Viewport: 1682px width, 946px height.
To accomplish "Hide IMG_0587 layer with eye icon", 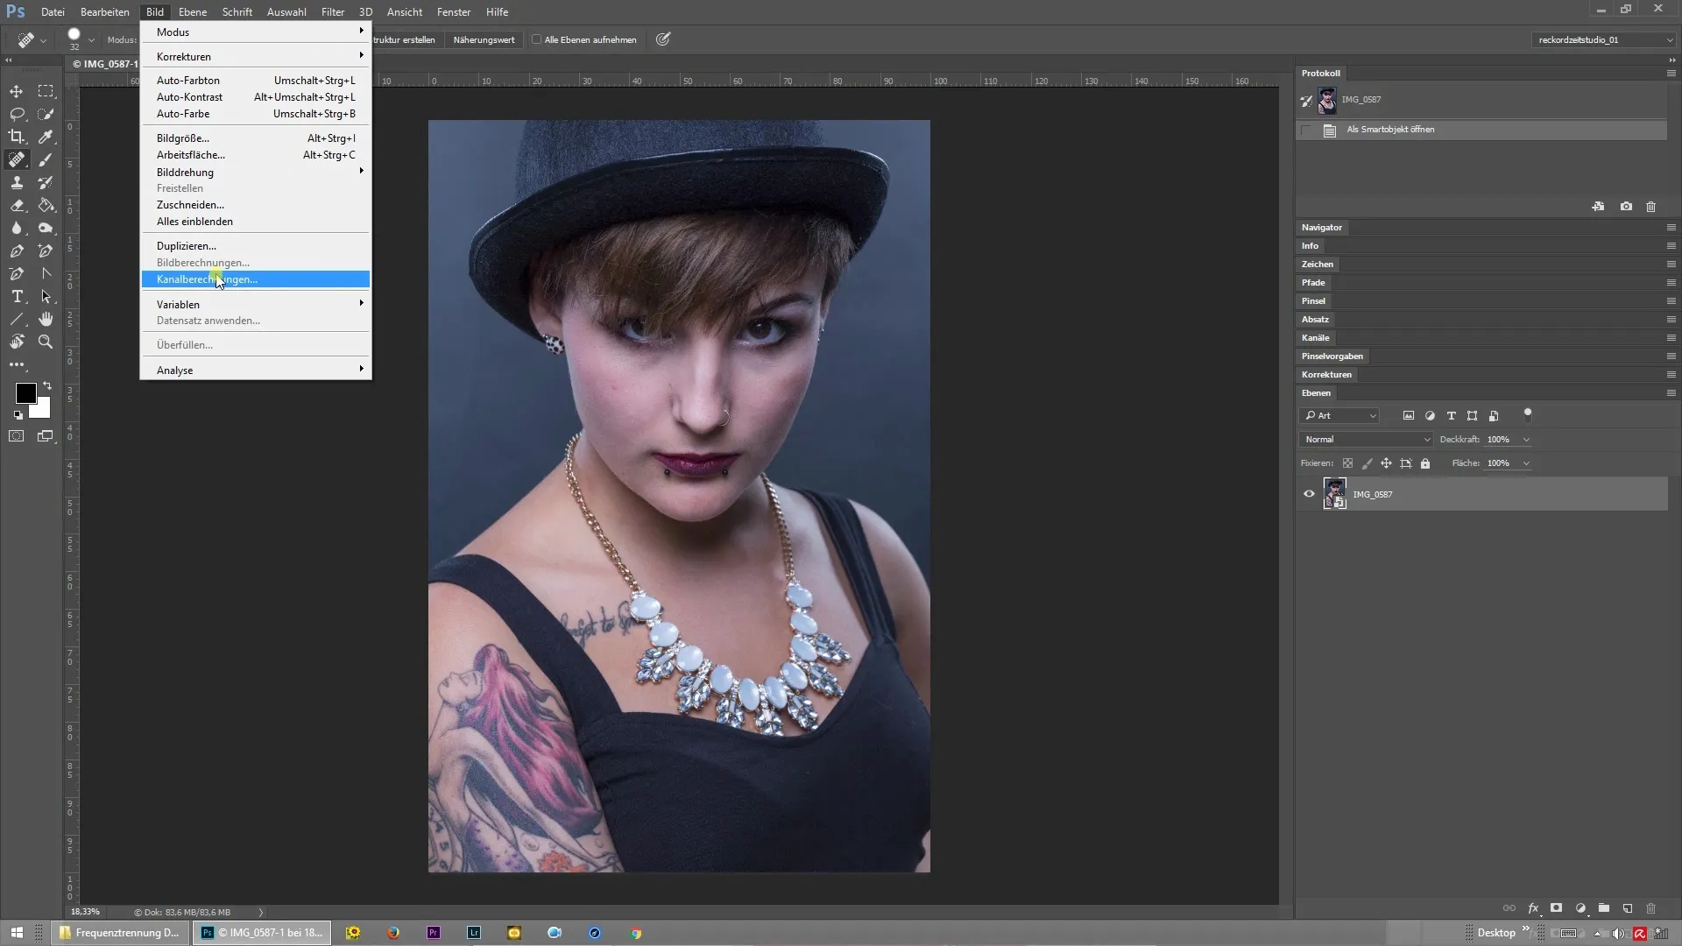I will point(1309,494).
